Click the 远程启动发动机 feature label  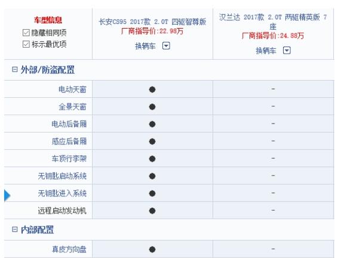[x=62, y=211]
